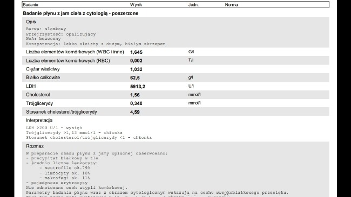Click the 'Badanie' column header

[x=30, y=5]
